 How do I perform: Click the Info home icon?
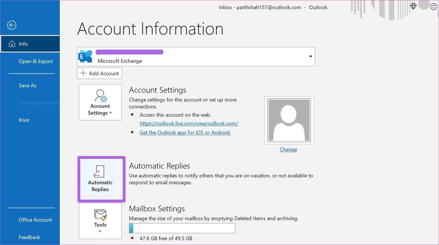point(12,44)
